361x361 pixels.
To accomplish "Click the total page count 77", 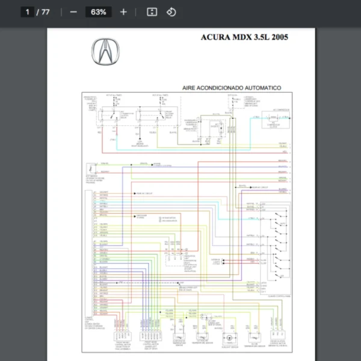I will point(46,12).
